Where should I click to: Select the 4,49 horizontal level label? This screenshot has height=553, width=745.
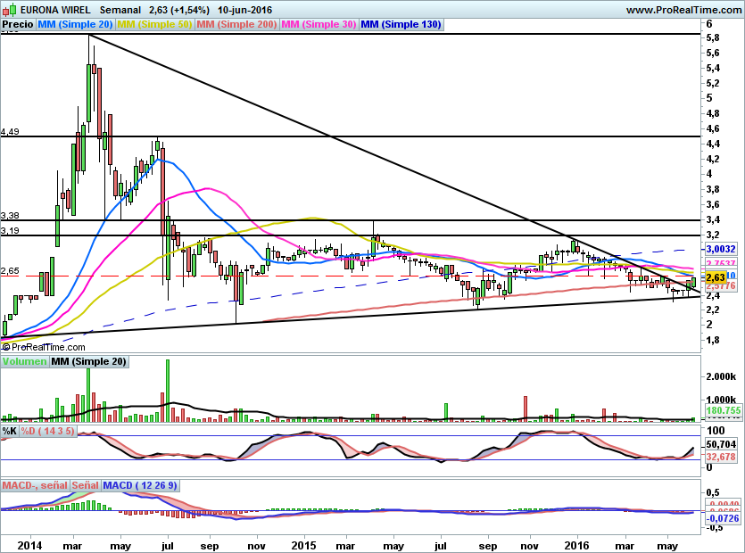point(10,132)
